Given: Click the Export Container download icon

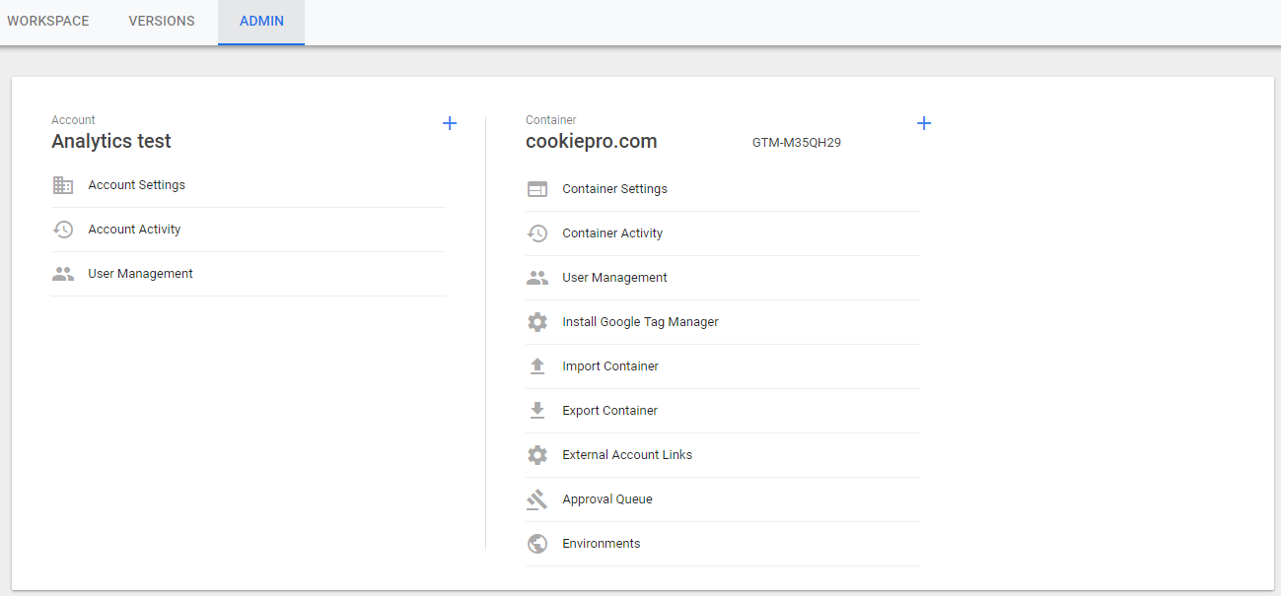Looking at the screenshot, I should point(537,411).
